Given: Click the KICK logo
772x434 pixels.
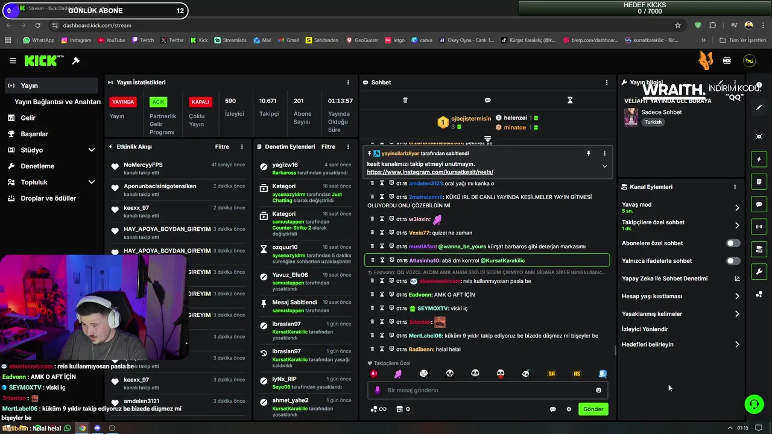Looking at the screenshot, I should pos(43,61).
